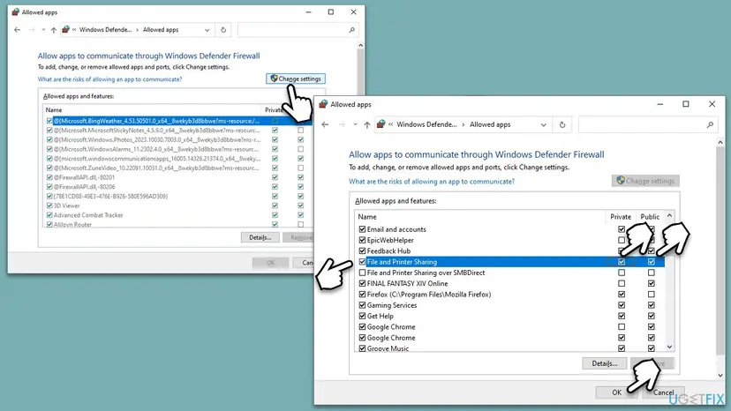The image size is (731, 411).
Task: Open risks link in back Allowed apps window
Action: pos(110,79)
